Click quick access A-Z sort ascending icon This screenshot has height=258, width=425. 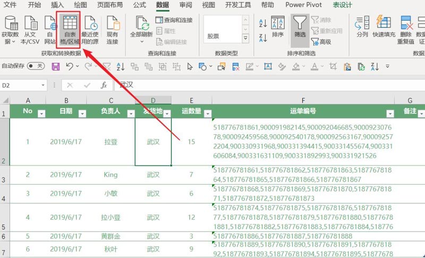point(121,66)
